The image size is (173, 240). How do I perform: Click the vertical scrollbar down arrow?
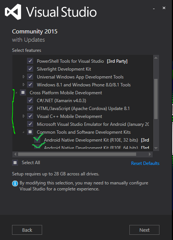click(156, 148)
